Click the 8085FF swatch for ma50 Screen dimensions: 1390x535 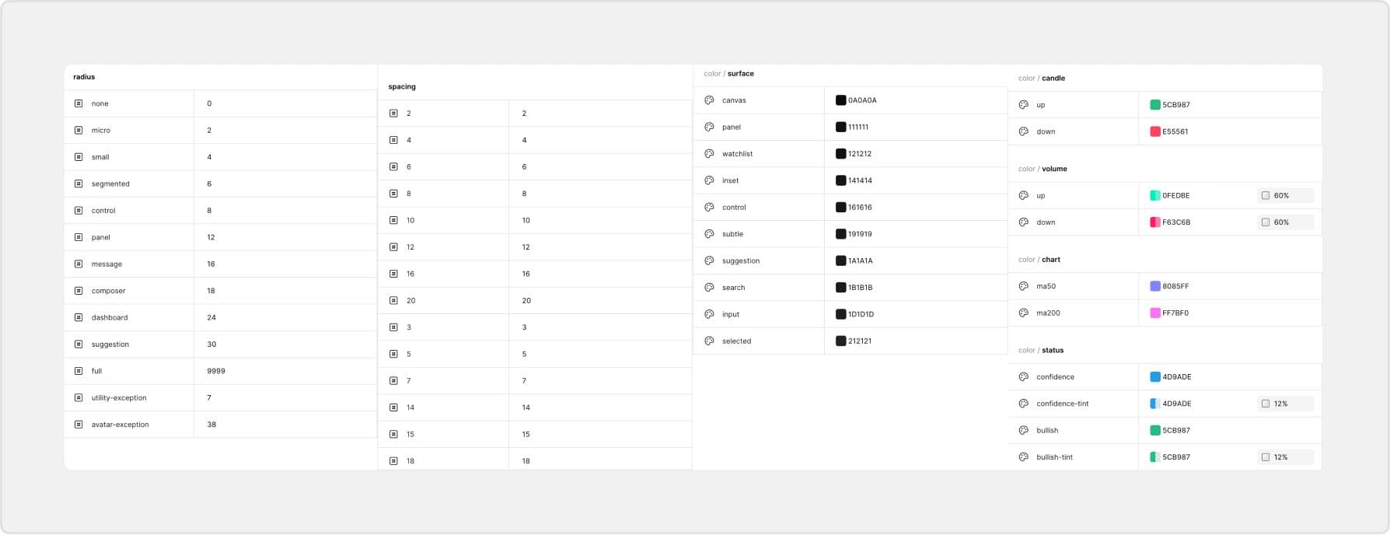pos(1155,286)
